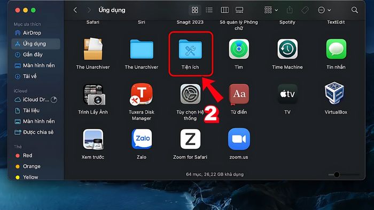The image size is (374, 210).
Task: Select iCloud Drive in the sidebar
Action: [36, 100]
